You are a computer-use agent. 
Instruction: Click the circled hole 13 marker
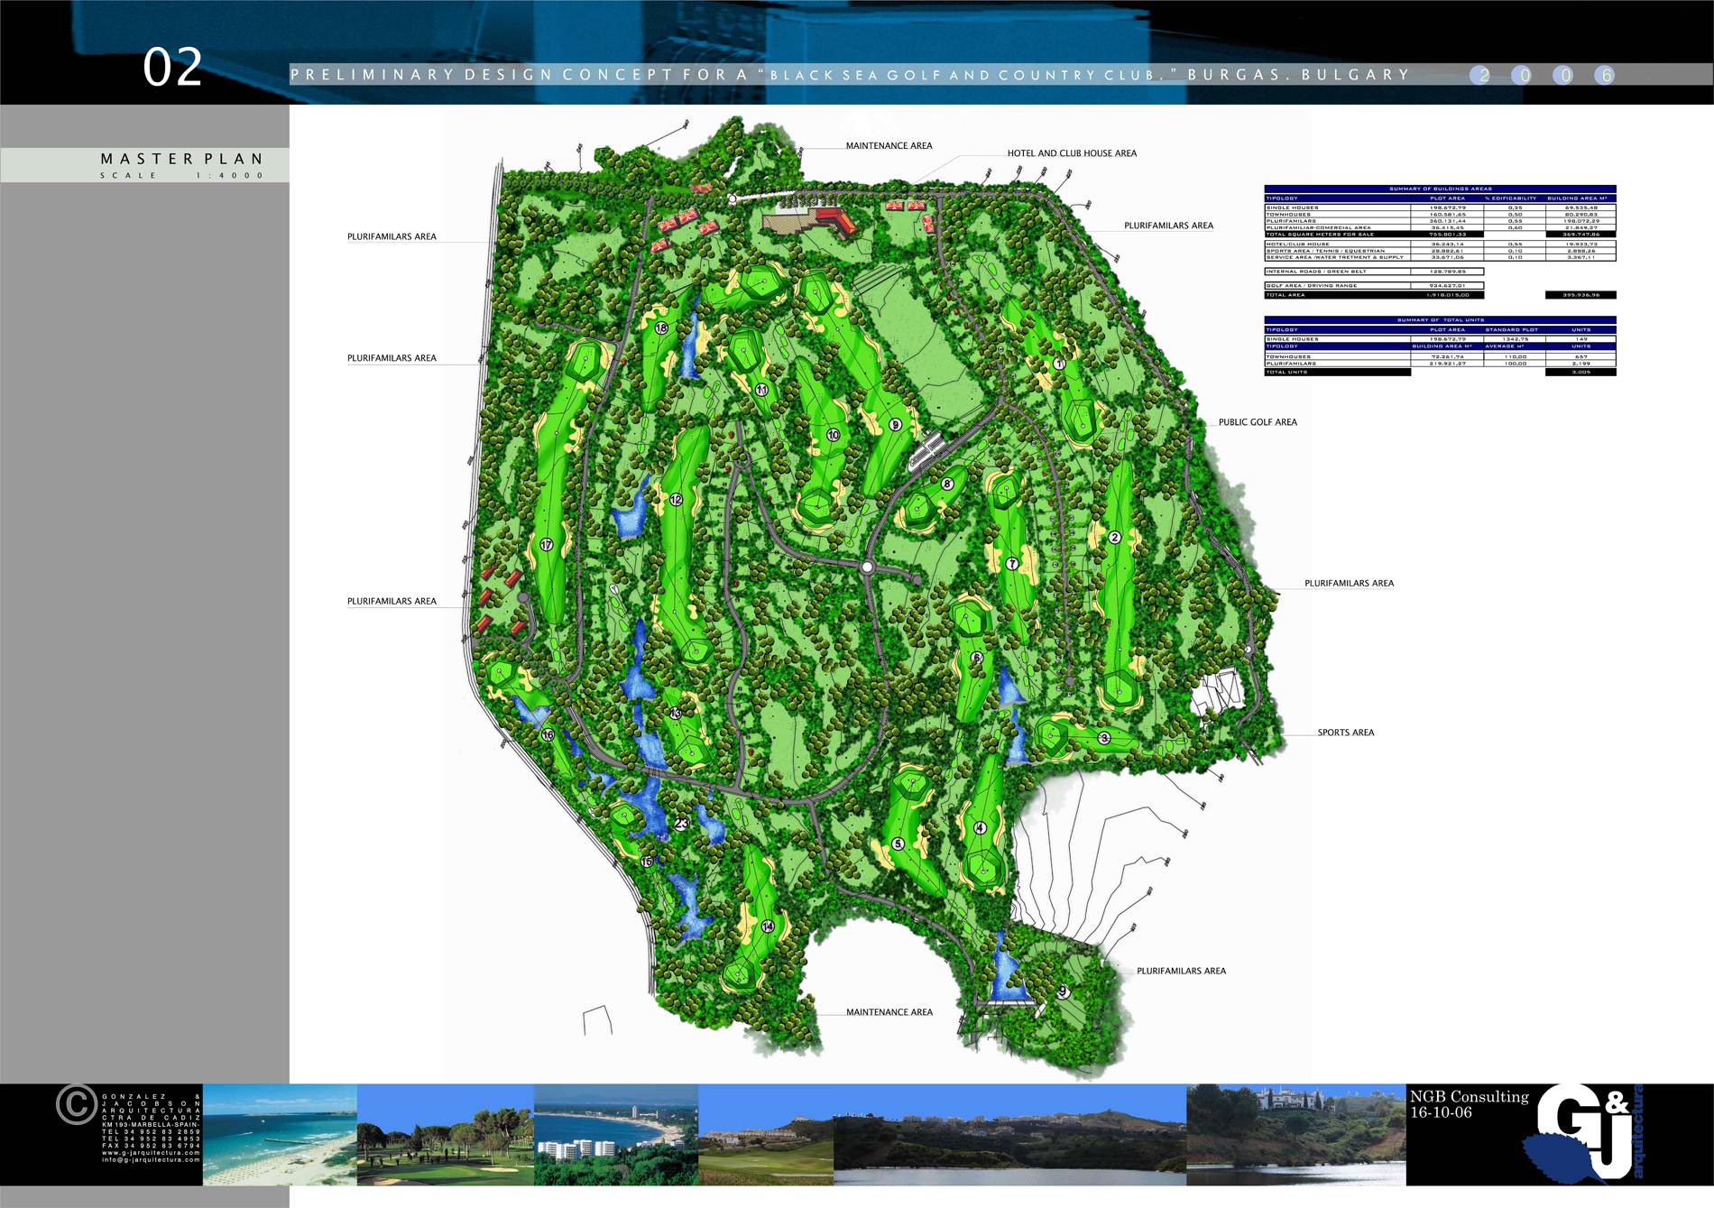(x=676, y=713)
